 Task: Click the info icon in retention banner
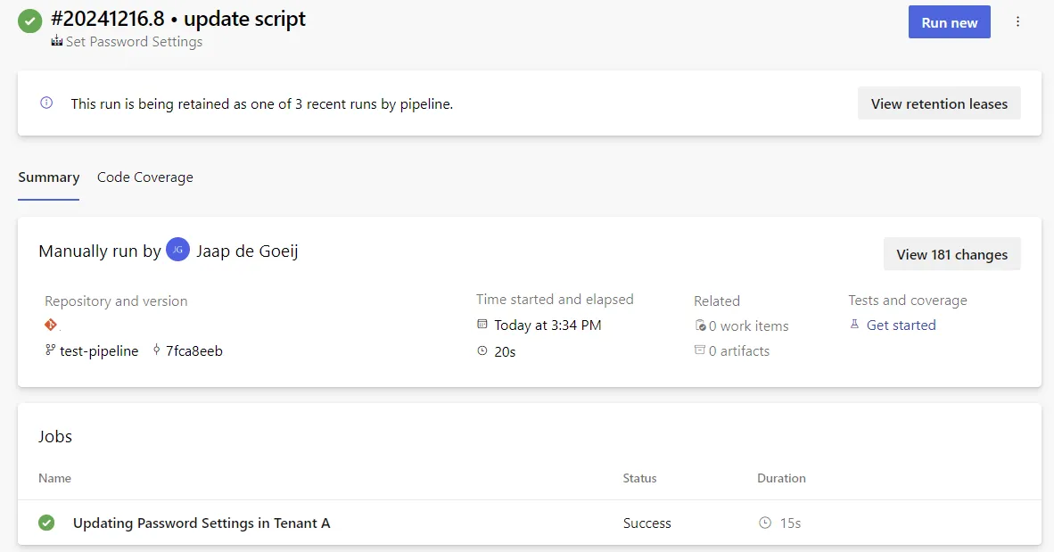[x=46, y=103]
